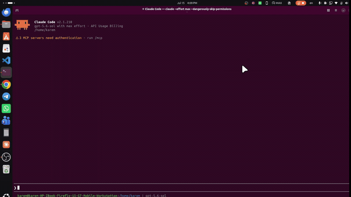Open Telegram from the dock
The image size is (351, 197).
click(6, 96)
